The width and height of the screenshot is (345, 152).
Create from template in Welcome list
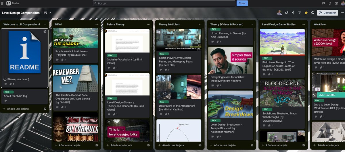pos(45,109)
